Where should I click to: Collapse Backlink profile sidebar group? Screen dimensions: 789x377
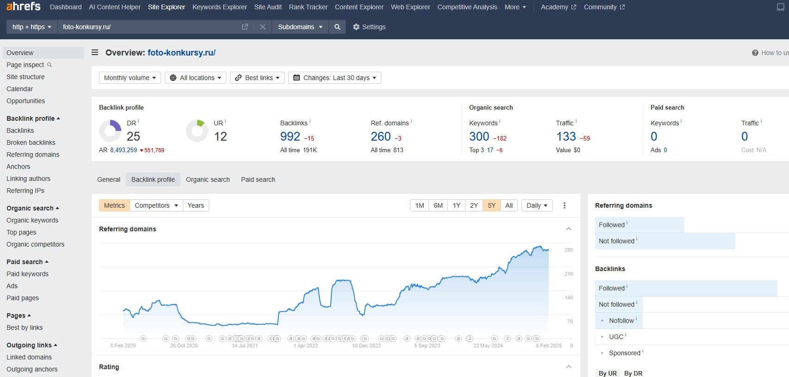(x=33, y=118)
